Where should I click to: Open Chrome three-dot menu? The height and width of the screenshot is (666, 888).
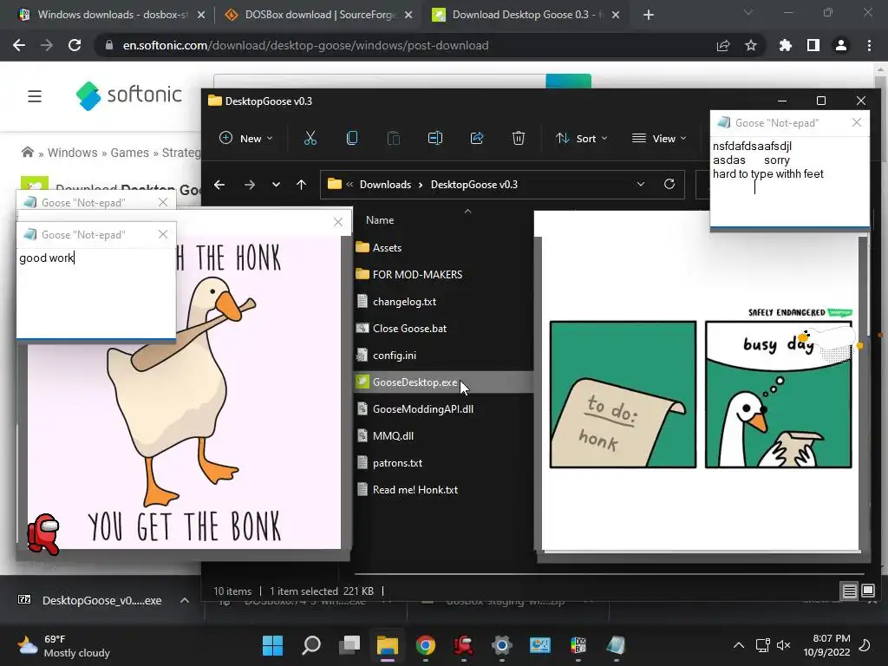[x=869, y=45]
